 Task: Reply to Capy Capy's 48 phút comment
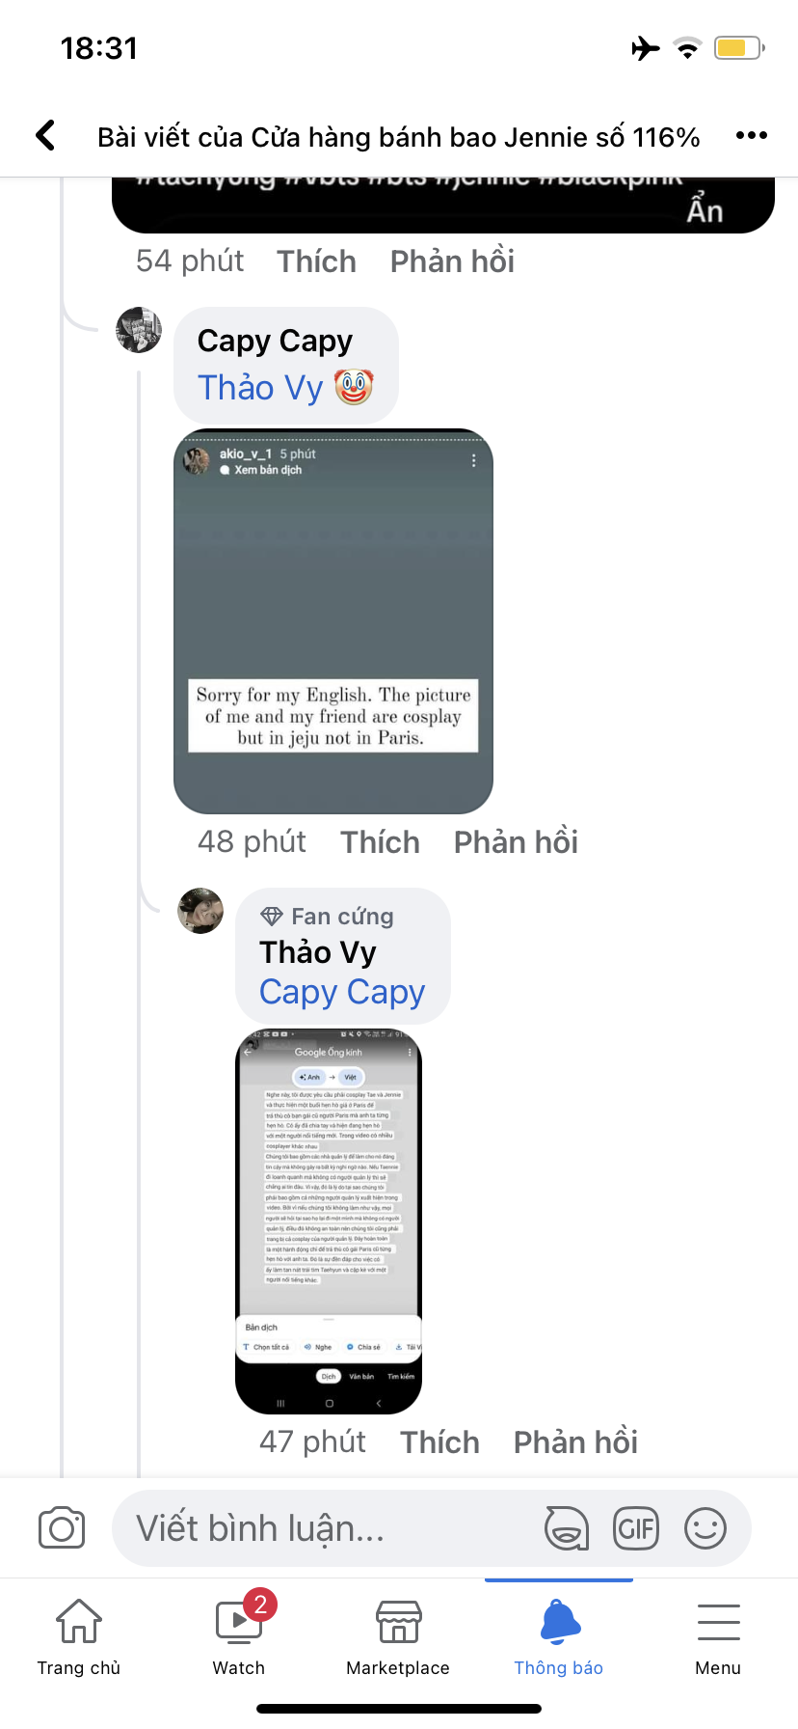pos(516,842)
